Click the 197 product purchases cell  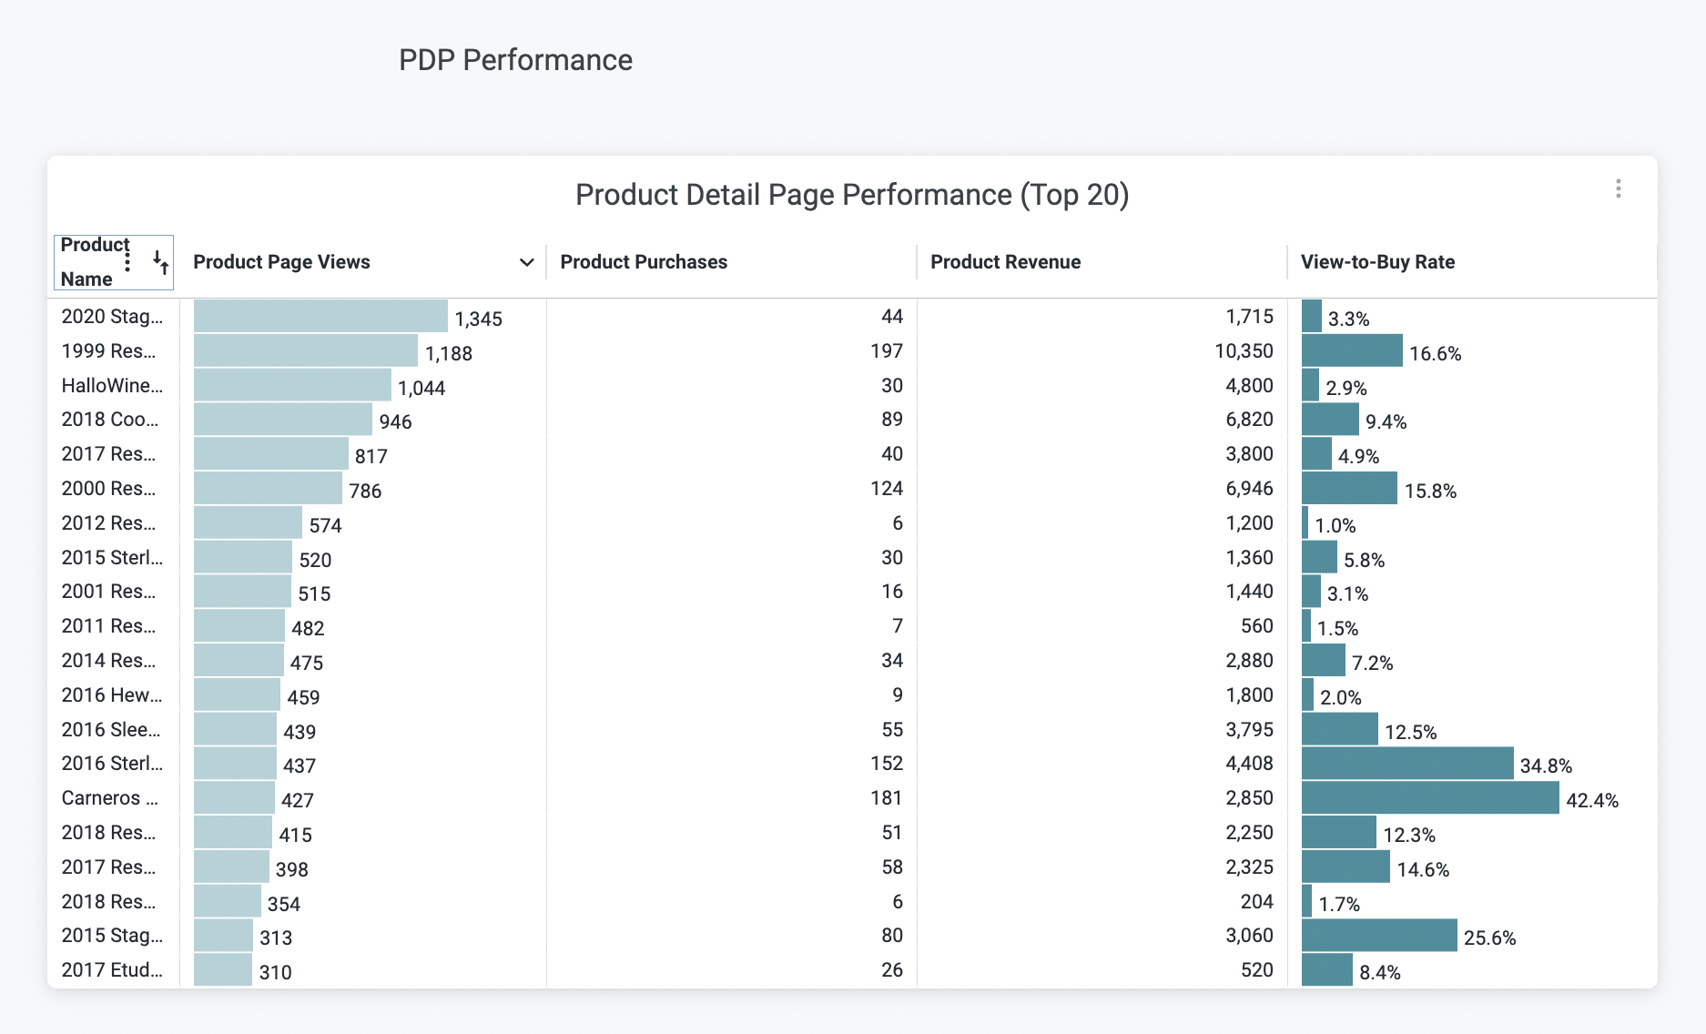click(886, 351)
